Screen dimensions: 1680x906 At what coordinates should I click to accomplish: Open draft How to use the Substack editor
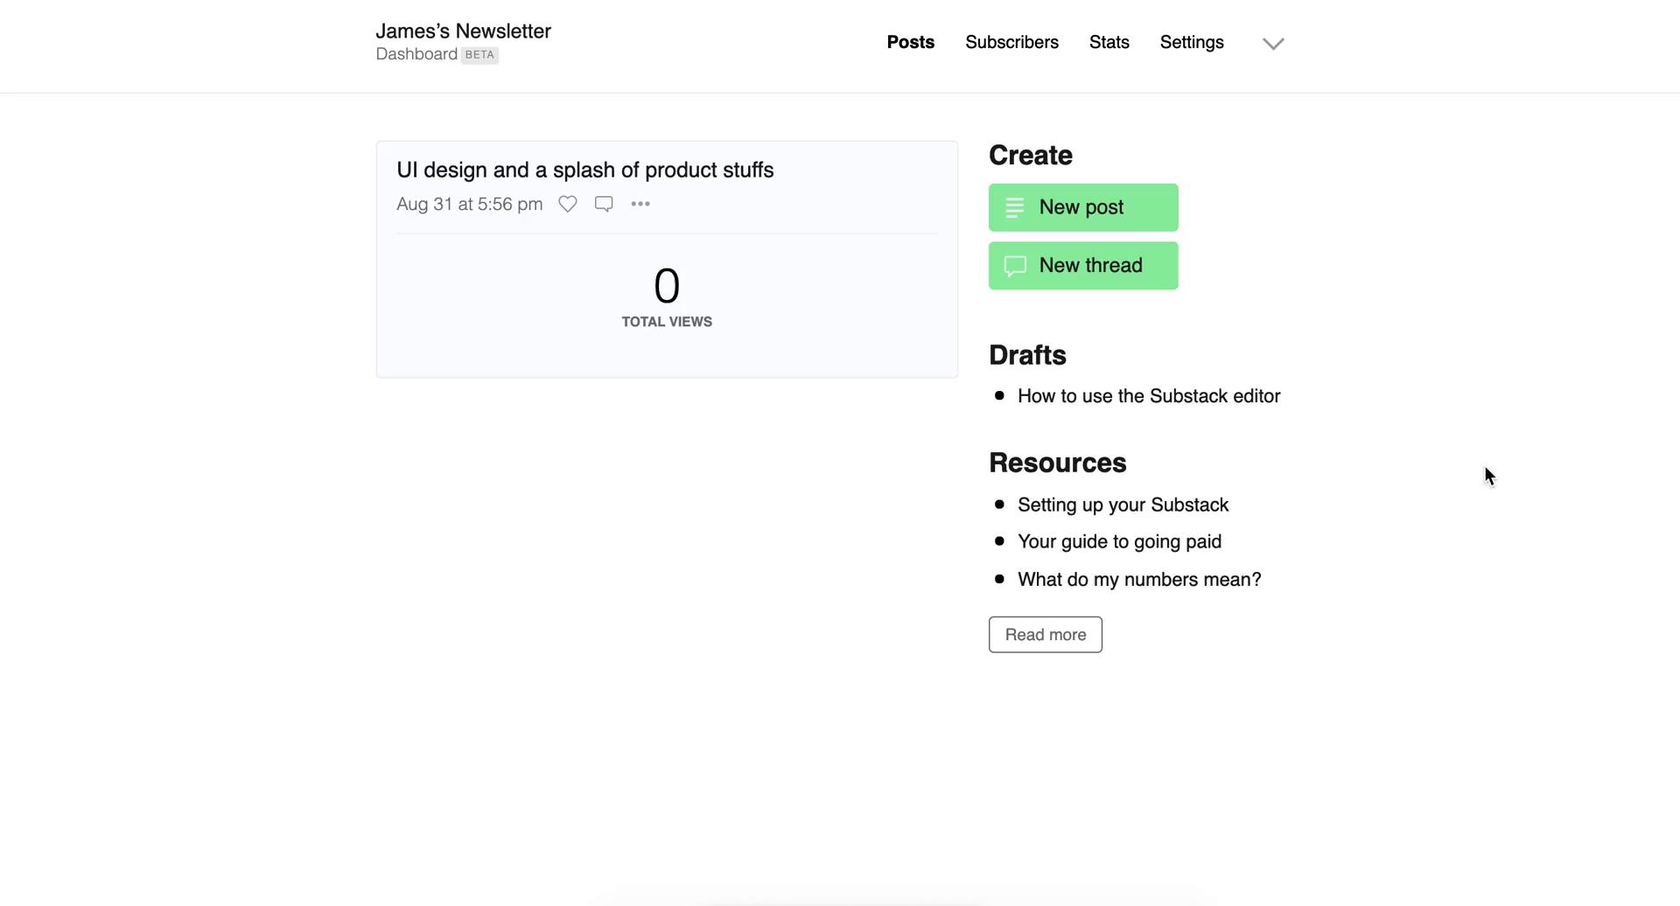point(1149,396)
